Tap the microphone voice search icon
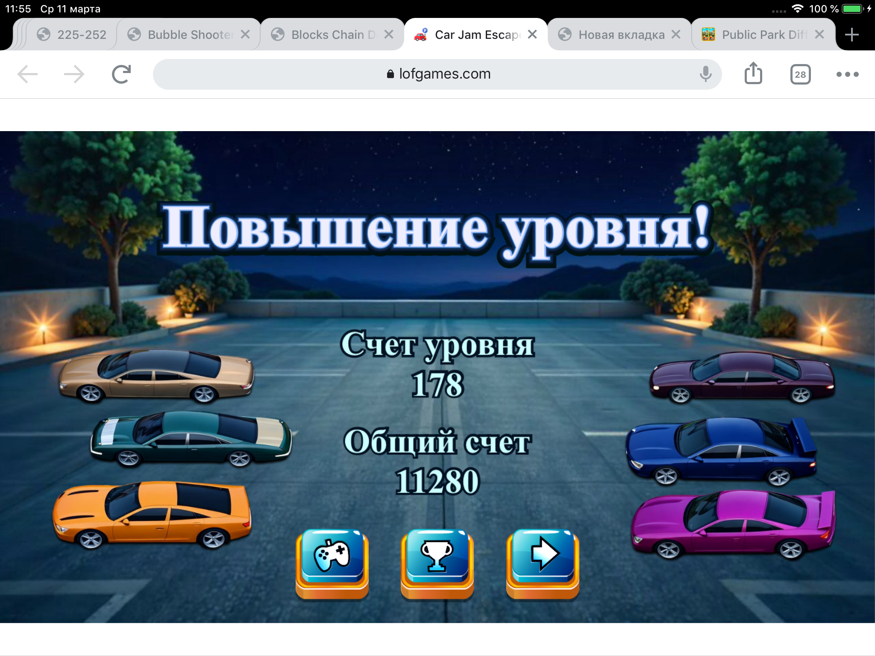 coord(705,74)
